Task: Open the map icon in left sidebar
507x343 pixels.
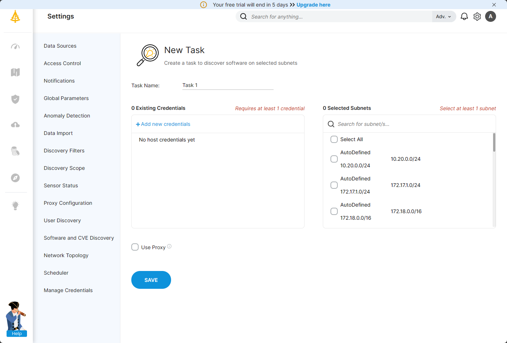Action: click(15, 72)
